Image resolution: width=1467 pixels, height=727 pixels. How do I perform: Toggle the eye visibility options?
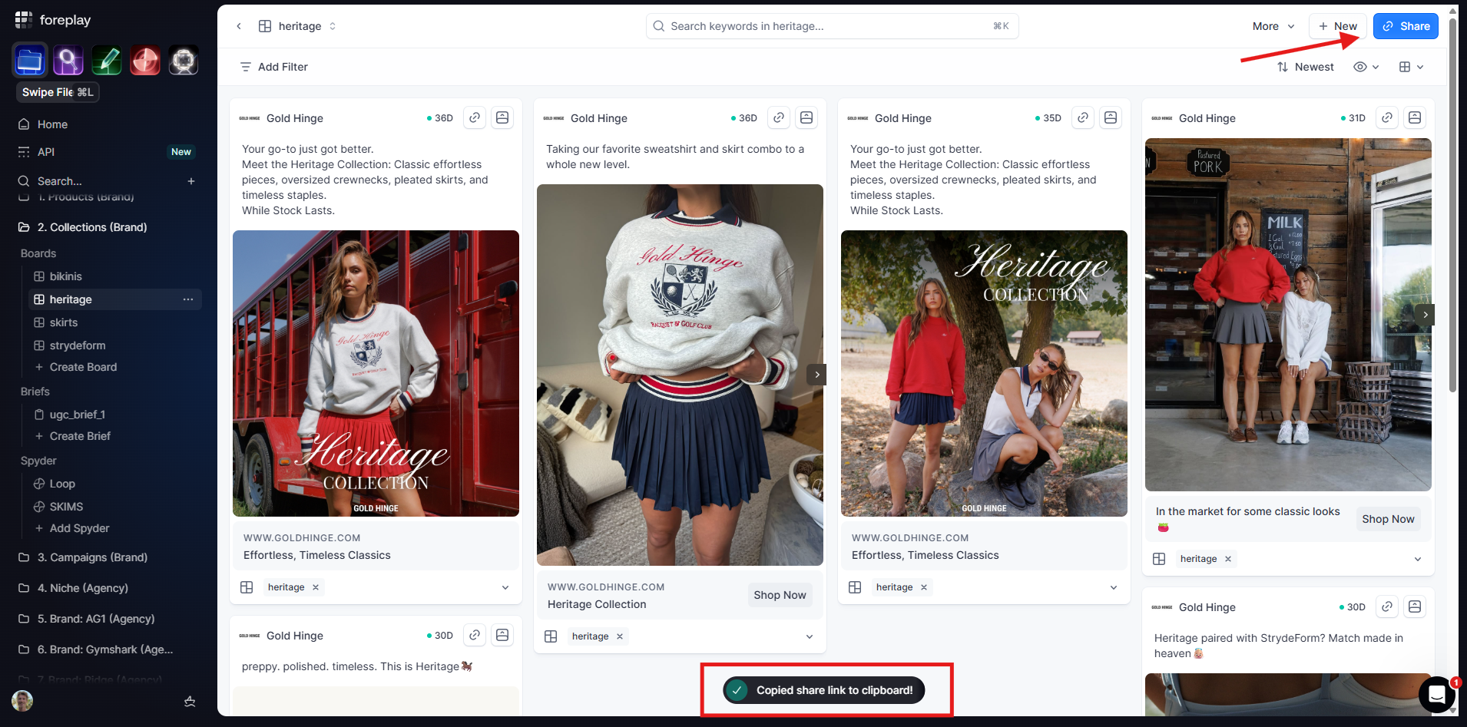click(1366, 67)
